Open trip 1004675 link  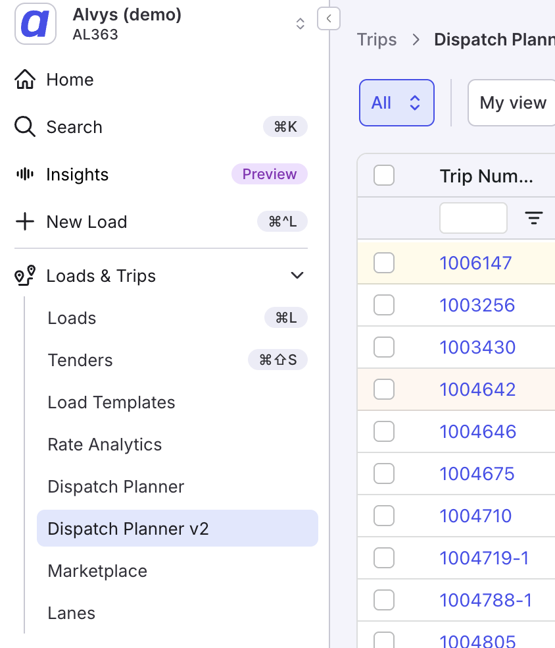(477, 473)
